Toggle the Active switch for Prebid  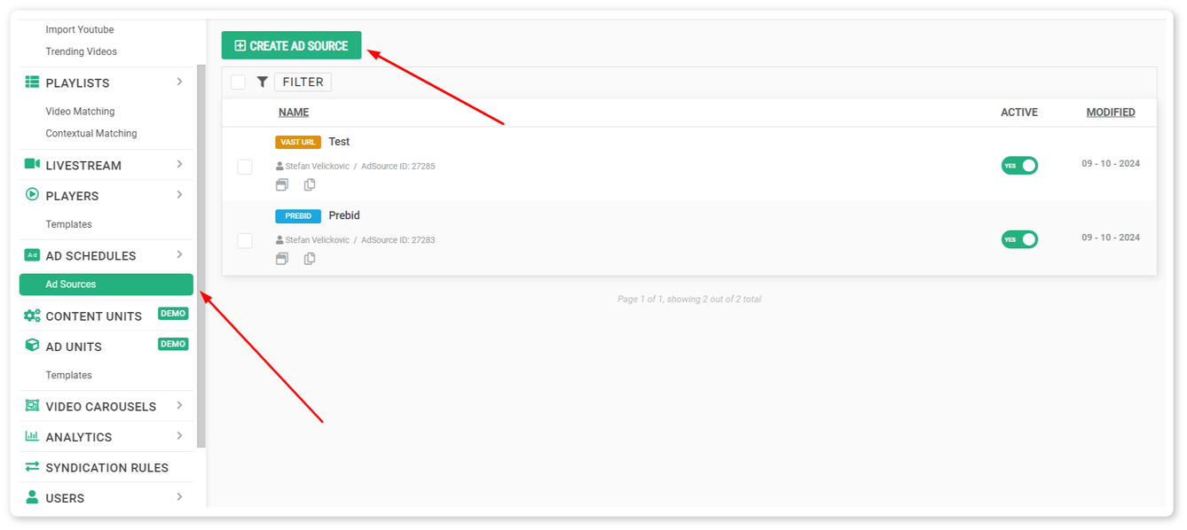coord(1019,239)
